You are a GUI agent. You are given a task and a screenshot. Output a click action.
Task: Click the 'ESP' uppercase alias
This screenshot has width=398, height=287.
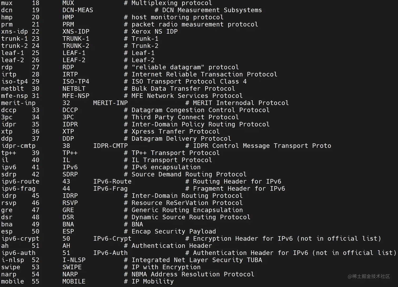tap(68, 232)
